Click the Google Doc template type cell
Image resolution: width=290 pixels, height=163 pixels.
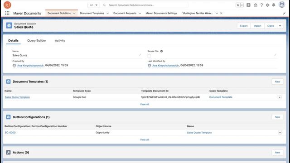[x=79, y=97]
